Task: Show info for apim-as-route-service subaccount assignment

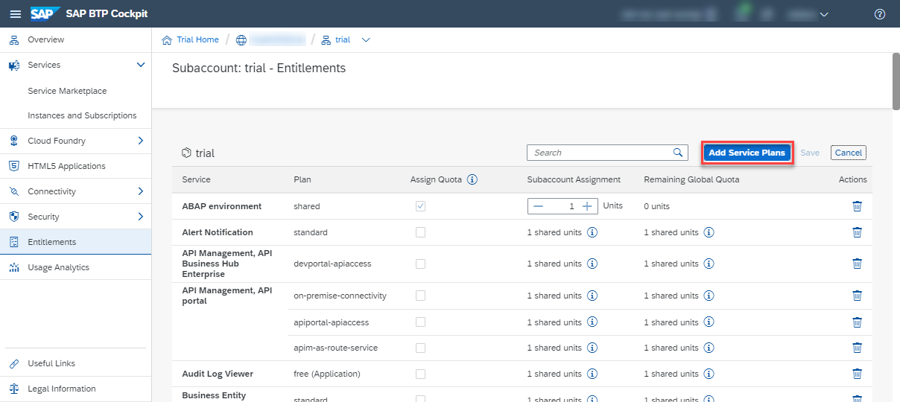Action: click(x=592, y=348)
